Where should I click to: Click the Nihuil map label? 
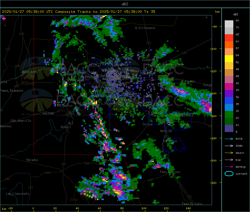(66, 127)
